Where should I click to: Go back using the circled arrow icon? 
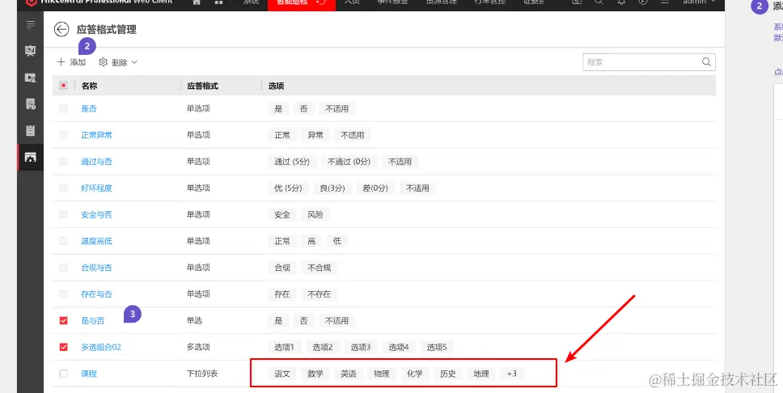point(61,29)
